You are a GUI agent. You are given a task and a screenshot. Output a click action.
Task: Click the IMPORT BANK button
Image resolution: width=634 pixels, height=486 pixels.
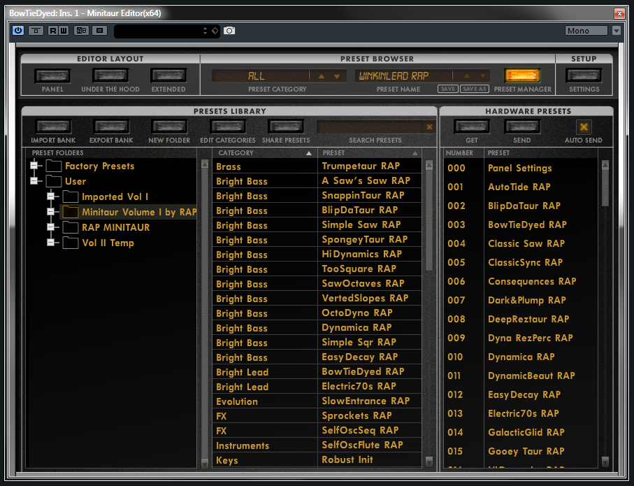click(x=53, y=127)
